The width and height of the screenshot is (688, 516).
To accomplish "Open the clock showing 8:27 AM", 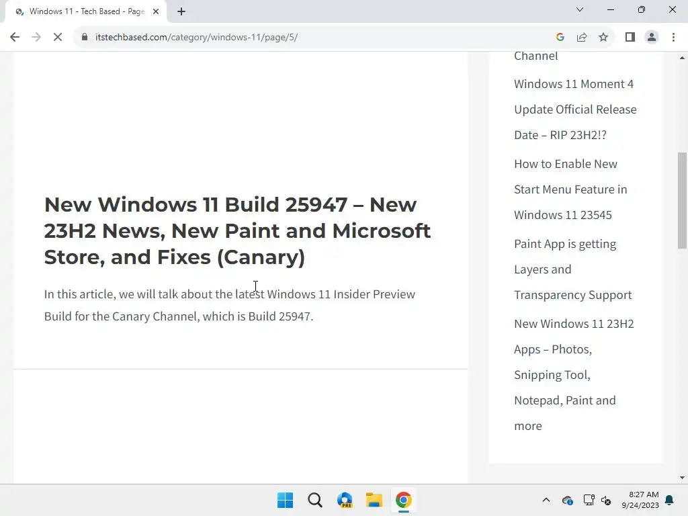I will 640,500.
